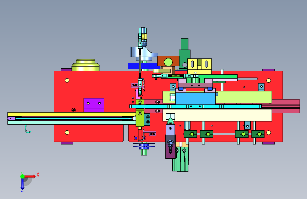Select the magenta block on the red plate
307x199 pixels.
click(94, 105)
